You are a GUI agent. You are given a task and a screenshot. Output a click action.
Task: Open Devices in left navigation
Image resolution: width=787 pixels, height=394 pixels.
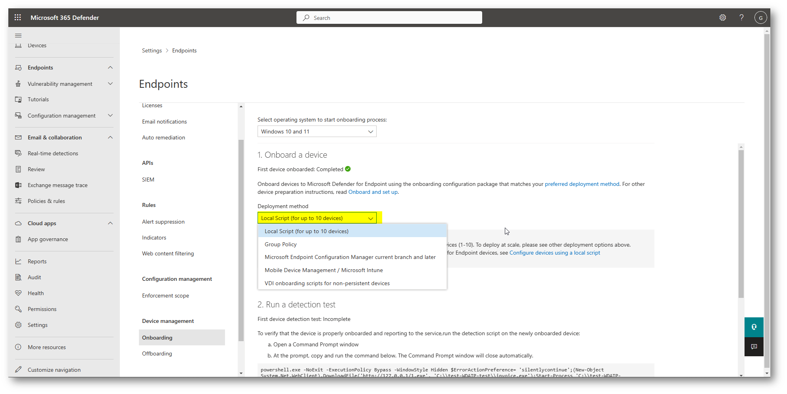coord(37,45)
